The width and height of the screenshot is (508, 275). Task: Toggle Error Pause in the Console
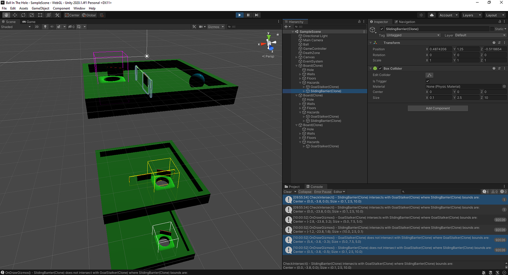pos(322,192)
